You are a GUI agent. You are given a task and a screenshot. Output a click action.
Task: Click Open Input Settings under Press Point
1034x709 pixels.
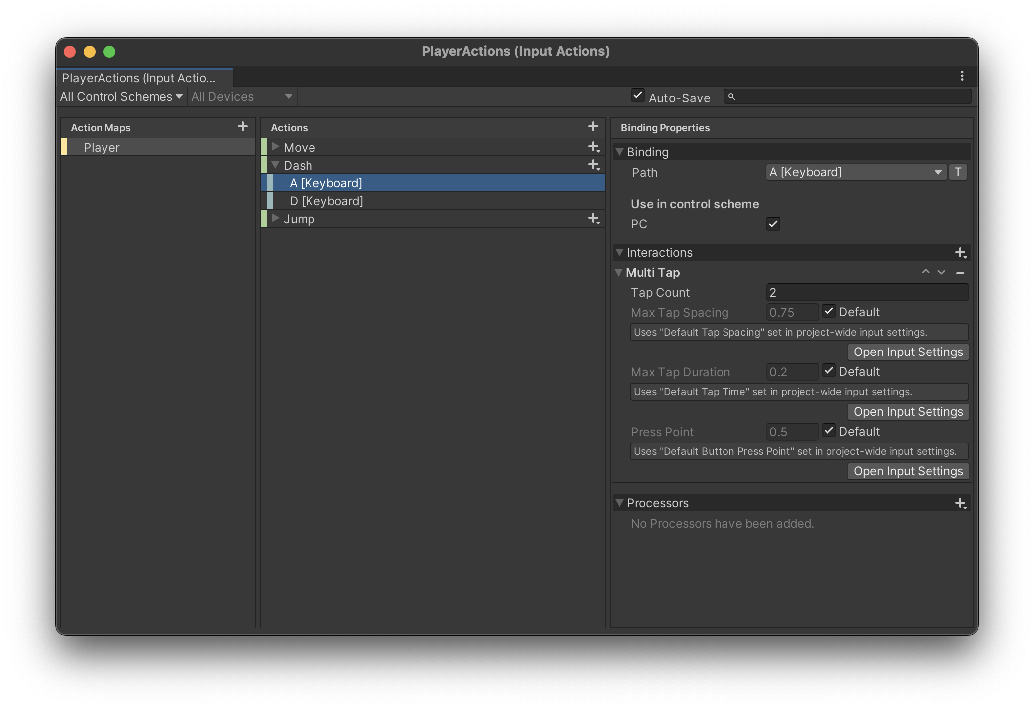pos(908,471)
